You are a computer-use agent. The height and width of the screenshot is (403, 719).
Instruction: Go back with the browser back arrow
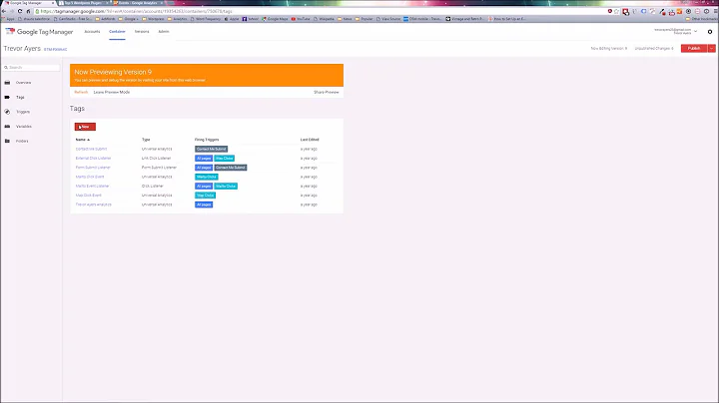click(x=4, y=11)
